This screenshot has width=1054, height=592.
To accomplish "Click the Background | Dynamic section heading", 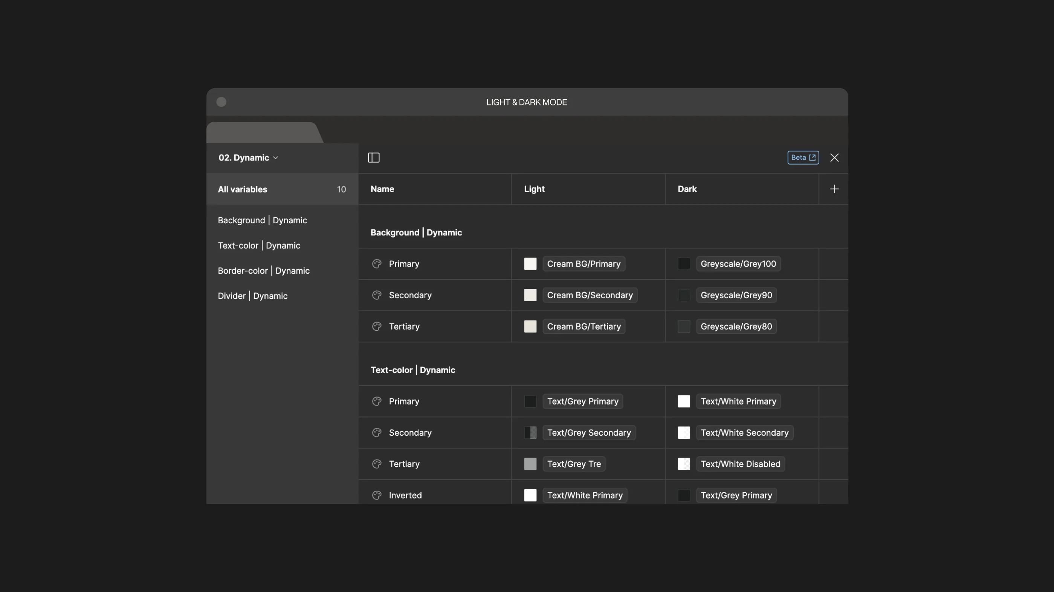I will (416, 232).
